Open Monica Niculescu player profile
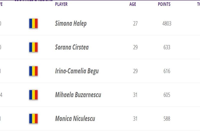The image size is (200, 133). coord(75,119)
